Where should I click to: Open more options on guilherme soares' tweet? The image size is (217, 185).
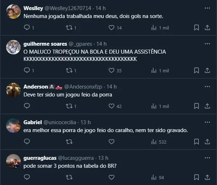pyautogui.click(x=207, y=44)
